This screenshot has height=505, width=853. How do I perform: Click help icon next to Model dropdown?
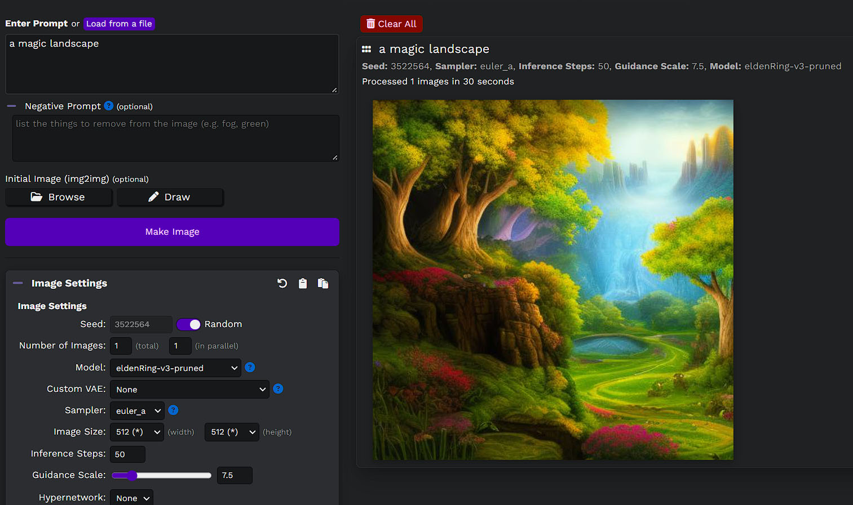(250, 367)
